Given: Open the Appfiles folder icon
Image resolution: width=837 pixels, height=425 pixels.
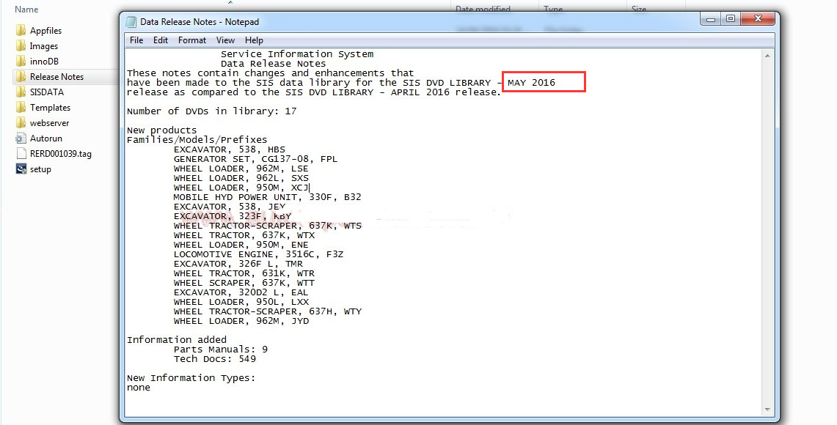Looking at the screenshot, I should (x=21, y=30).
